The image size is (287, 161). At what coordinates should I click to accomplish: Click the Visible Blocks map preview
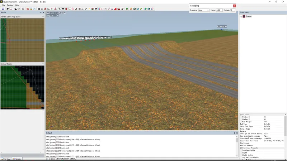[22, 87]
